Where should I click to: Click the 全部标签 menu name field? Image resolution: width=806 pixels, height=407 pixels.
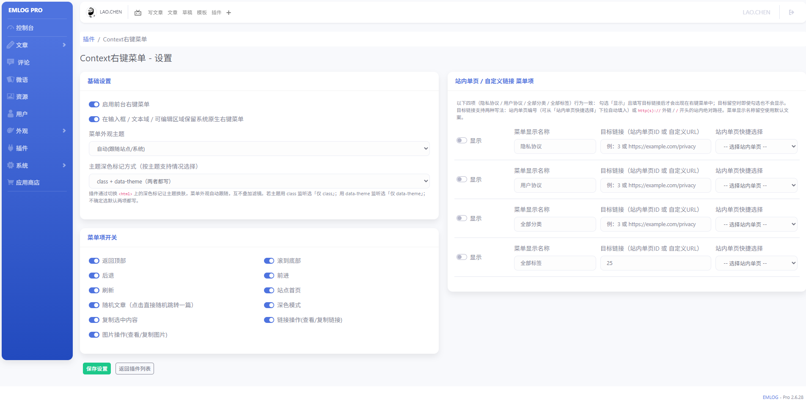(x=555, y=263)
